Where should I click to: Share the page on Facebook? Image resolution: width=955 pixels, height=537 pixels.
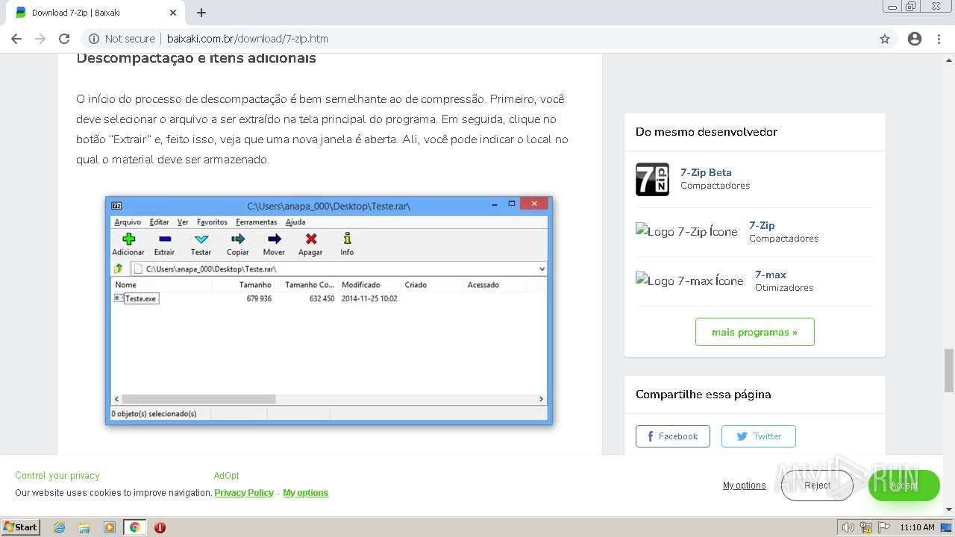672,436
